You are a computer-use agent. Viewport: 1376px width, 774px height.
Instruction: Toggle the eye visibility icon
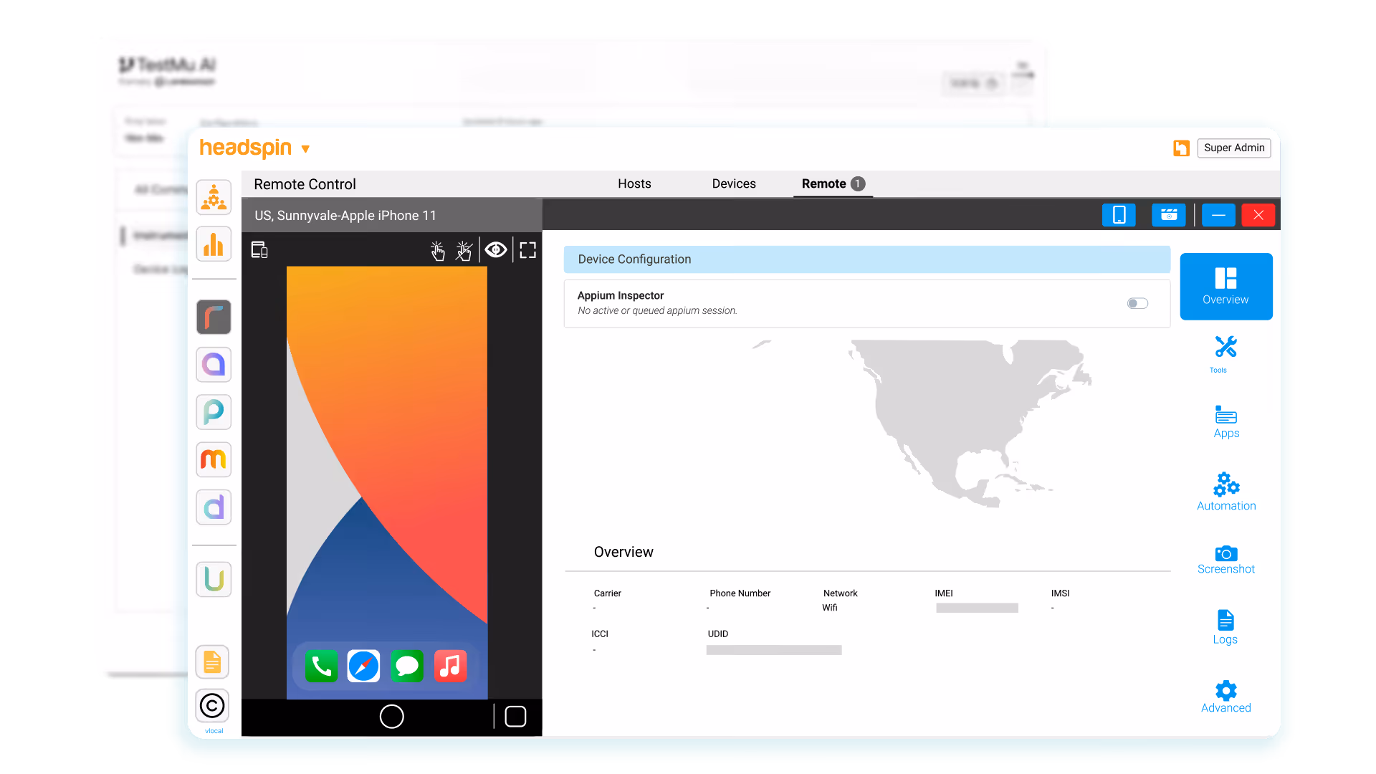coord(496,249)
